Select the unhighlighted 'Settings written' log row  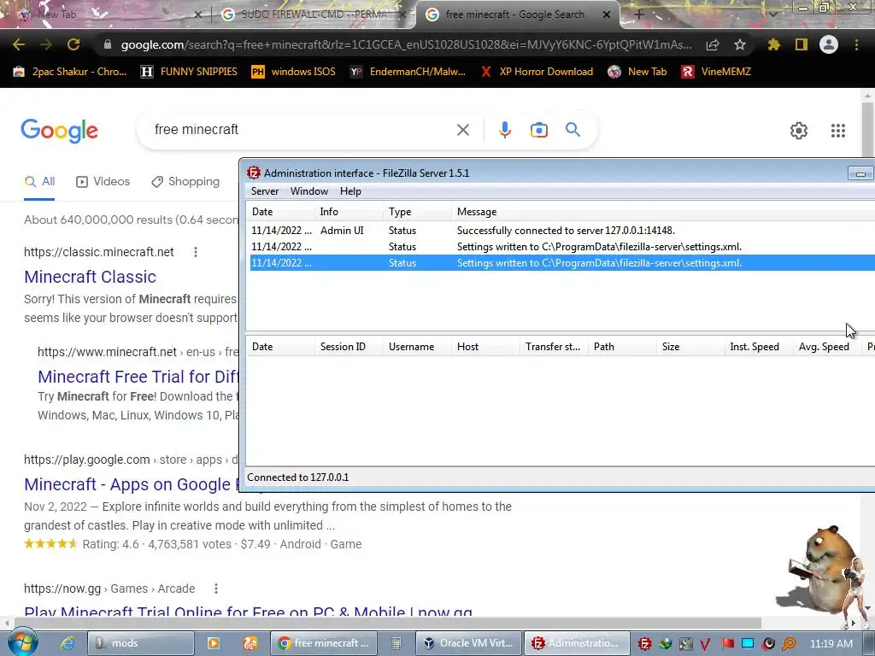pyautogui.click(x=562, y=247)
